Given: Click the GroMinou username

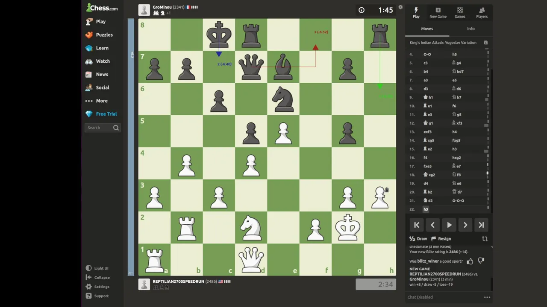Looking at the screenshot, I should coord(162,7).
